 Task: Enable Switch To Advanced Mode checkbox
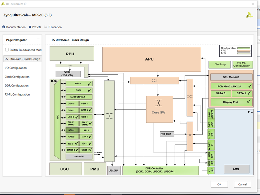click(x=7, y=50)
